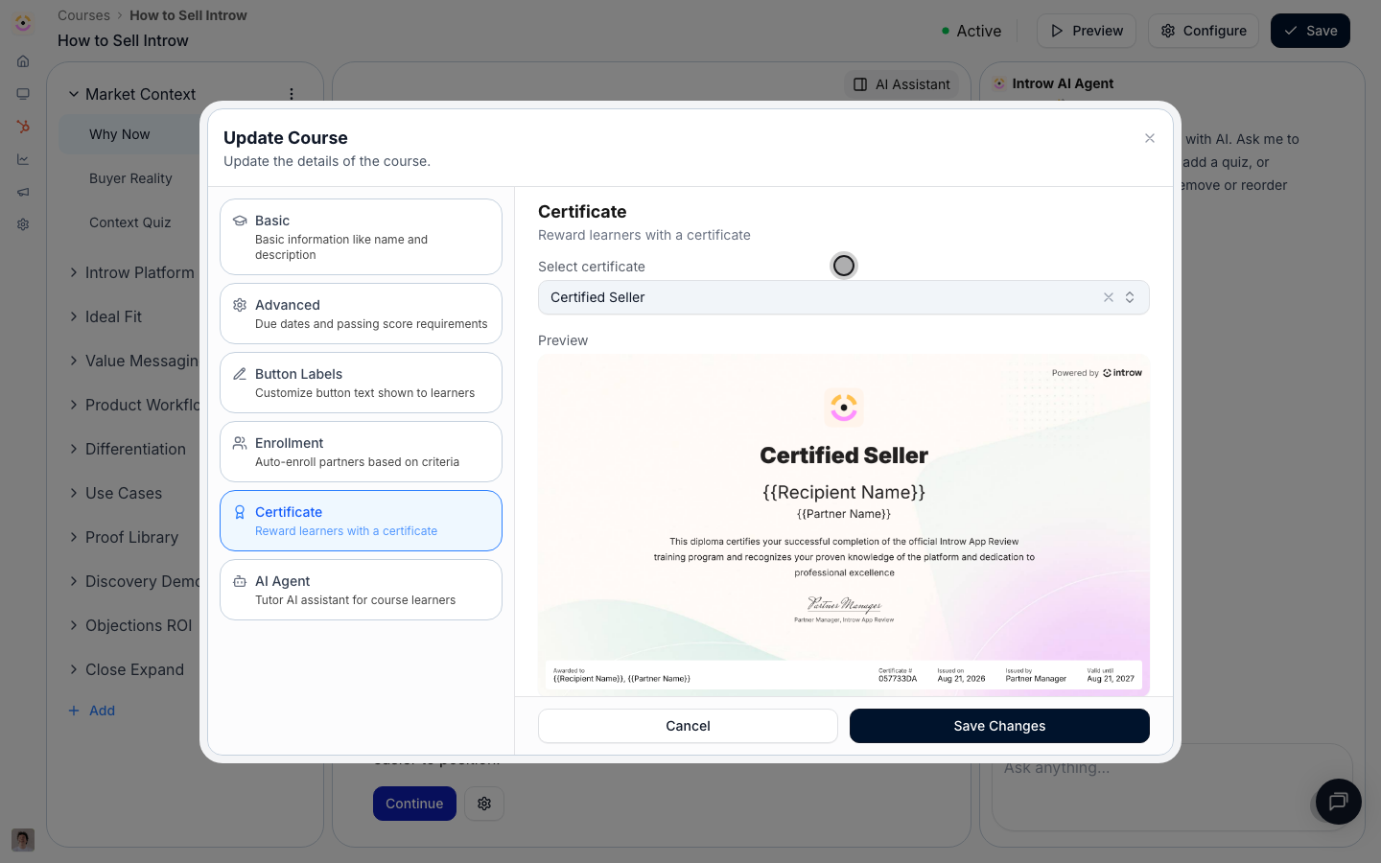Click the HubSpot icon in left sidebar
1381x863 pixels.
[x=23, y=127]
